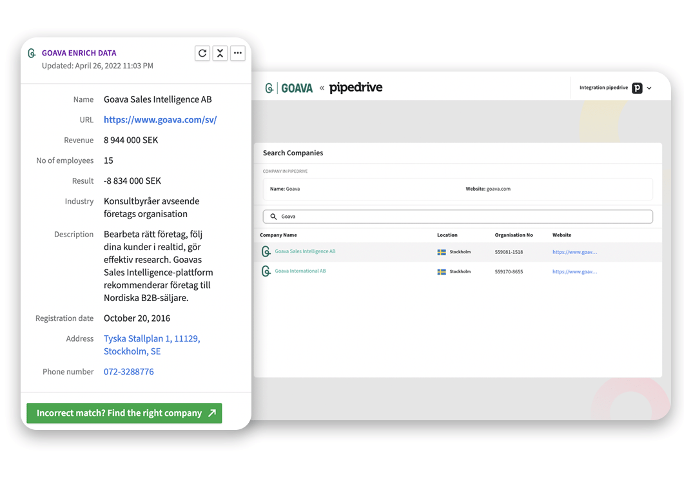The height and width of the screenshot is (495, 684).
Task: Click the Location column header
Action: [447, 235]
